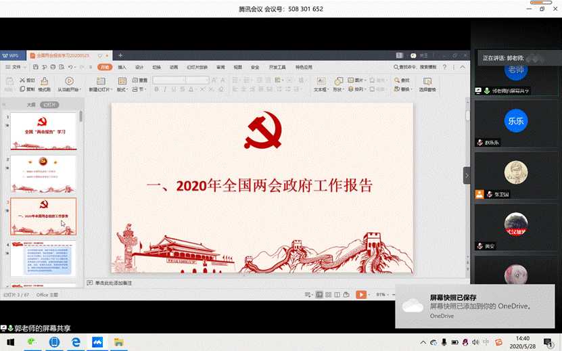
Task: Click the 文本框 text box icon
Action: click(x=320, y=81)
